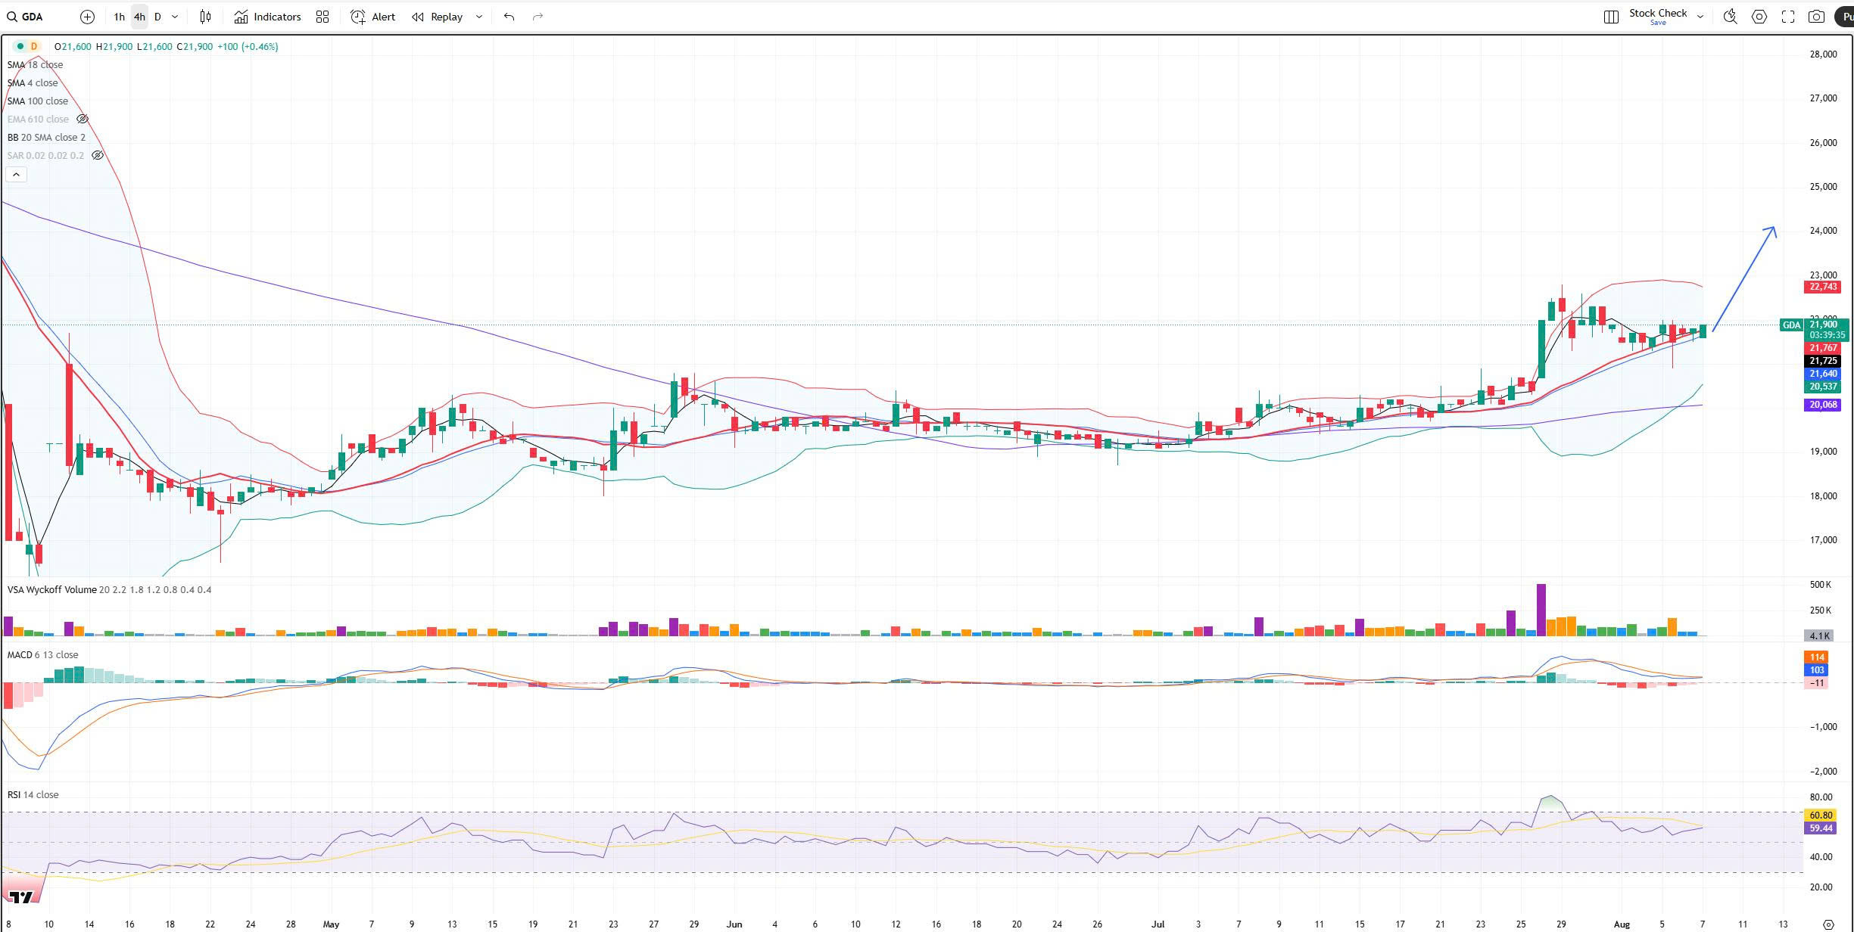Click the Stock Check layout name
The width and height of the screenshot is (1854, 932).
(x=1658, y=13)
